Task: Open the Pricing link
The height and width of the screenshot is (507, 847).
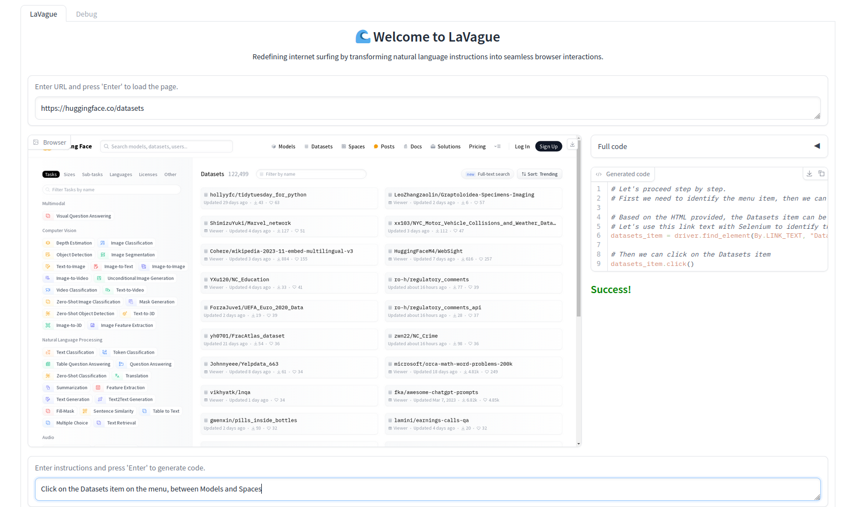Action: [x=477, y=147]
